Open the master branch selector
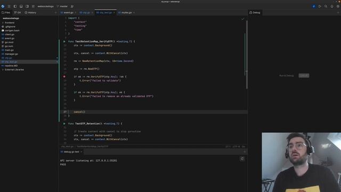 click(62, 6)
